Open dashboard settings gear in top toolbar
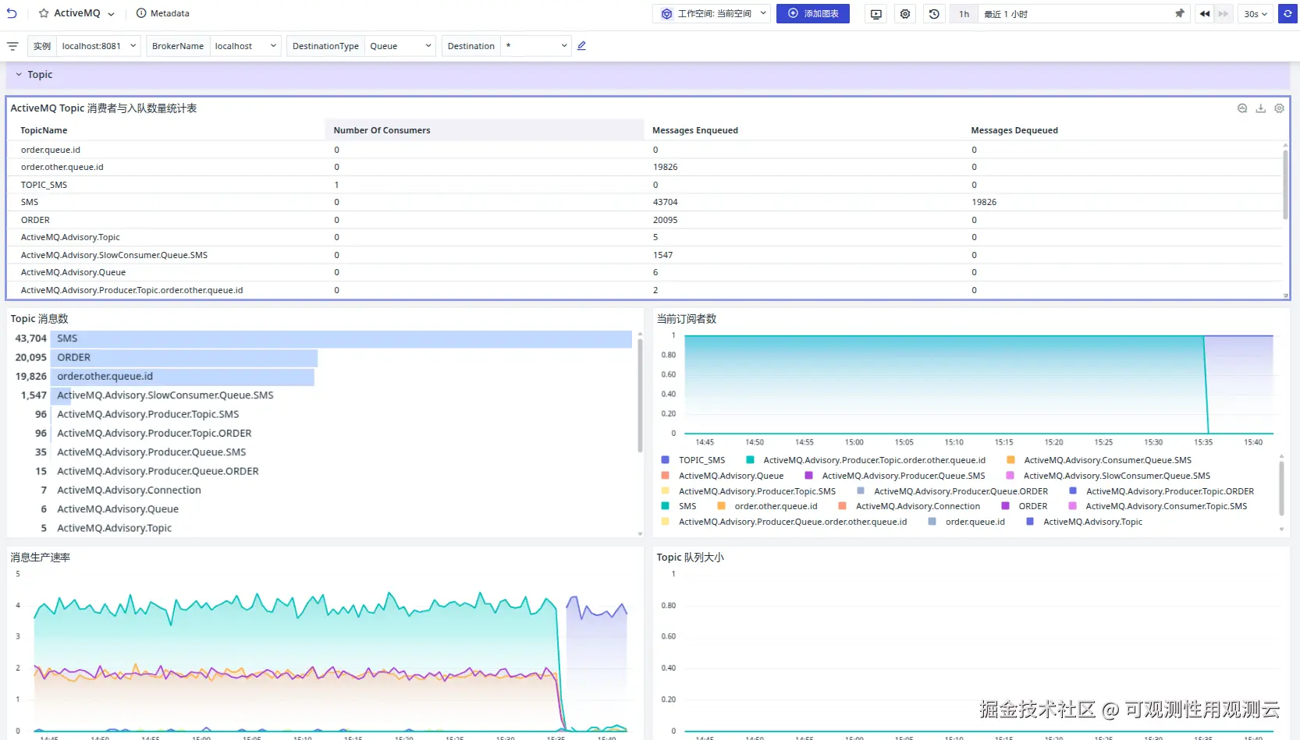 point(905,14)
